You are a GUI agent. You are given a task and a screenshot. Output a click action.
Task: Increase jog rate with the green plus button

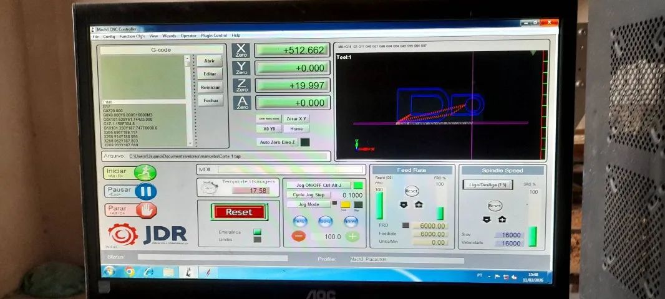(x=352, y=236)
